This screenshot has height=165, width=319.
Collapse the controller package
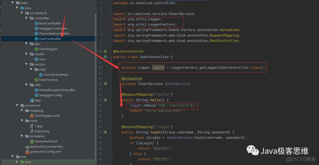(27, 18)
